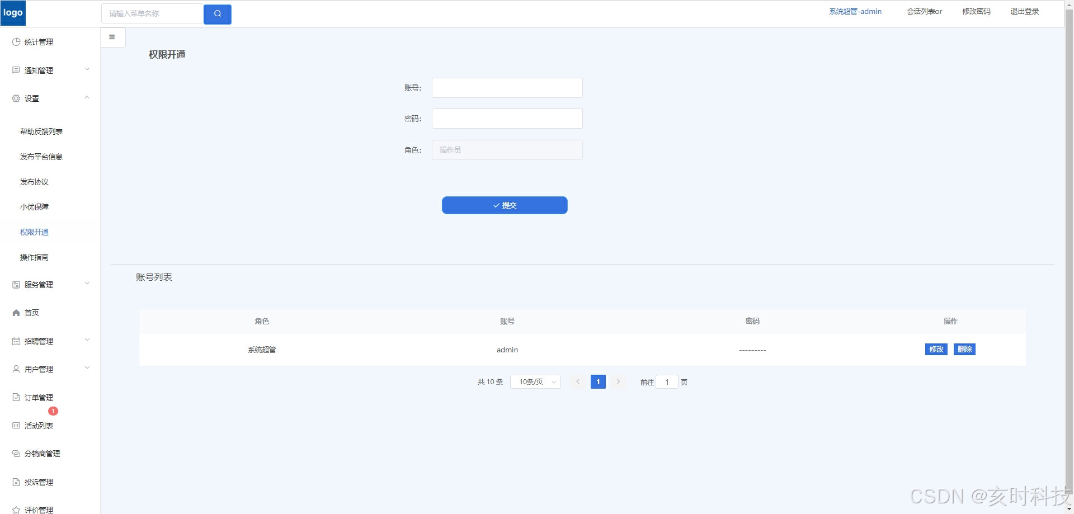Open the 角色 dropdown showing 操作员
Image resolution: width=1074 pixels, height=514 pixels.
(507, 150)
